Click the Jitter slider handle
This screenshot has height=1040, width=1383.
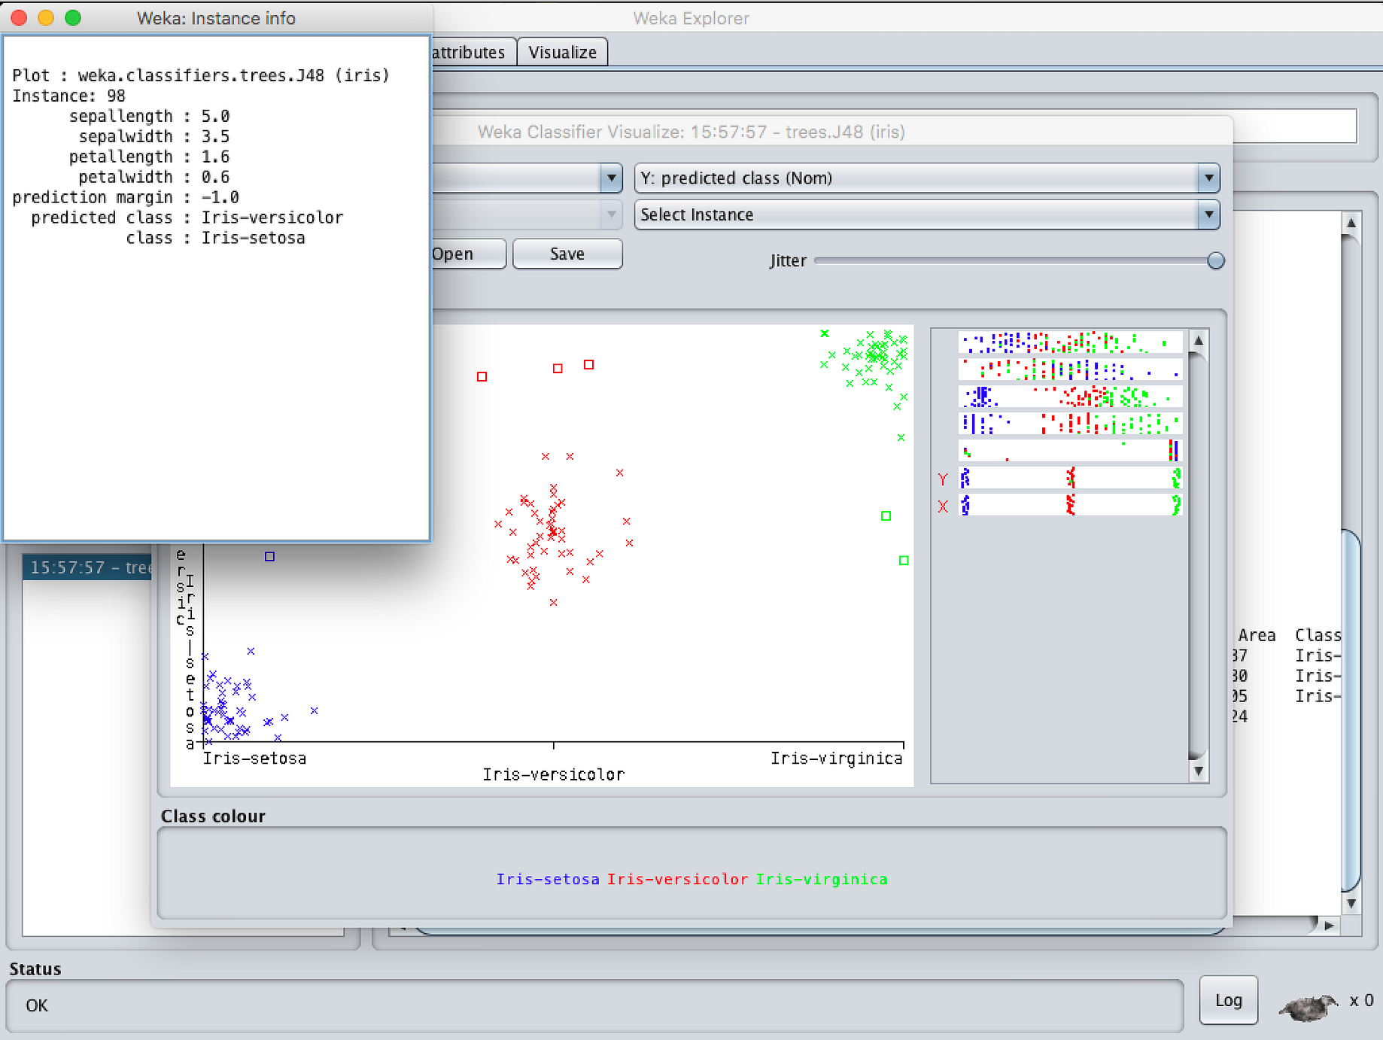point(1215,260)
